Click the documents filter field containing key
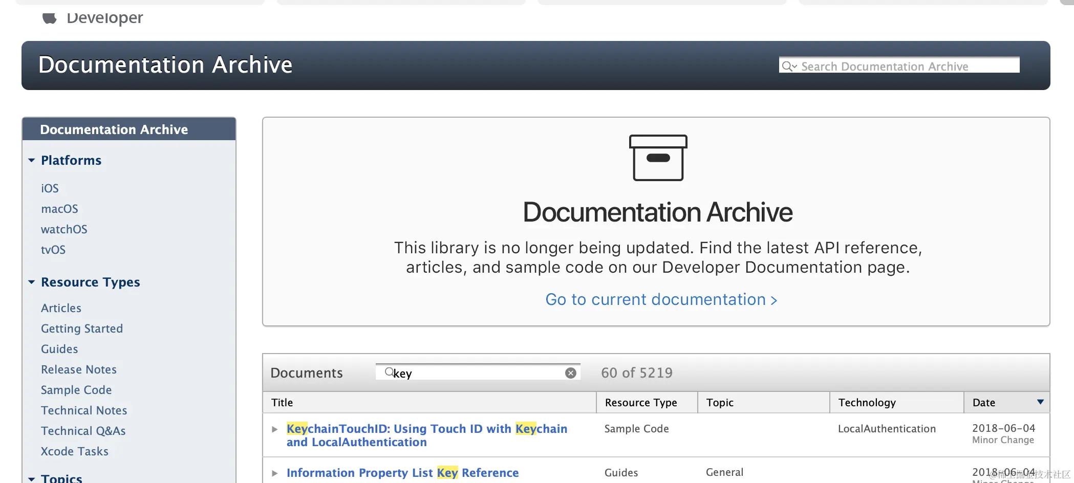This screenshot has height=483, width=1074. [478, 372]
